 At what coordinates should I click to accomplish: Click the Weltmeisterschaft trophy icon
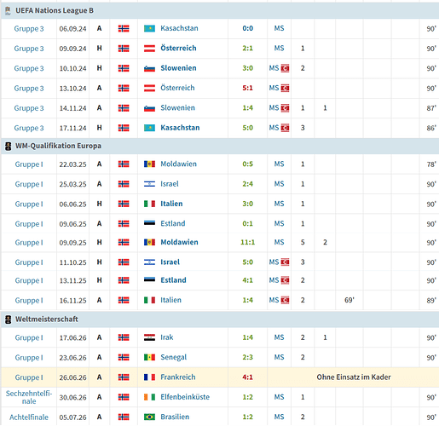click(8, 319)
